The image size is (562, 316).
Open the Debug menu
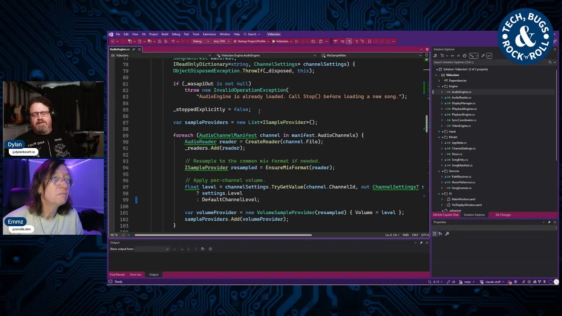click(x=176, y=34)
